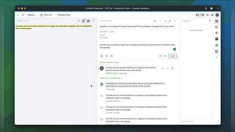Click the character count 90 • 109 indicator
Image resolution: width=235 pixels, height=132 pixels.
pyautogui.click(x=163, y=56)
